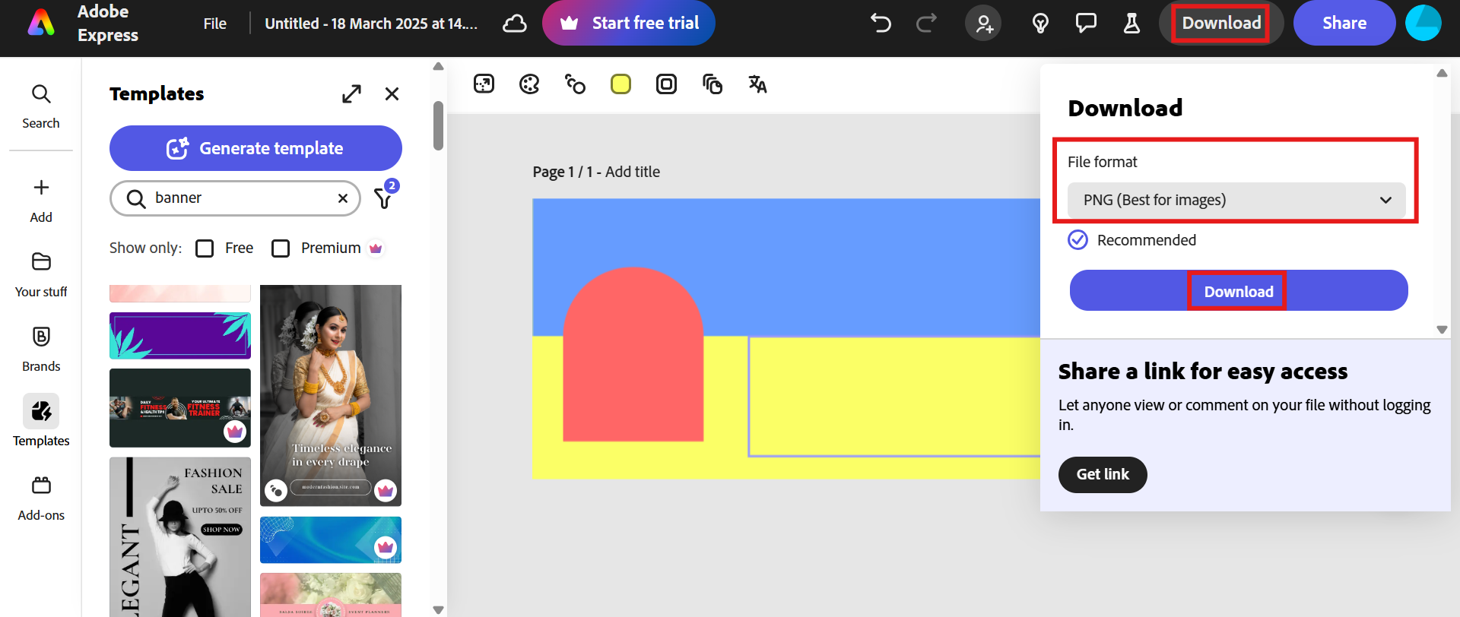Click the Templates panel scroll-up arrow
Image resolution: width=1460 pixels, height=617 pixels.
pyautogui.click(x=438, y=66)
